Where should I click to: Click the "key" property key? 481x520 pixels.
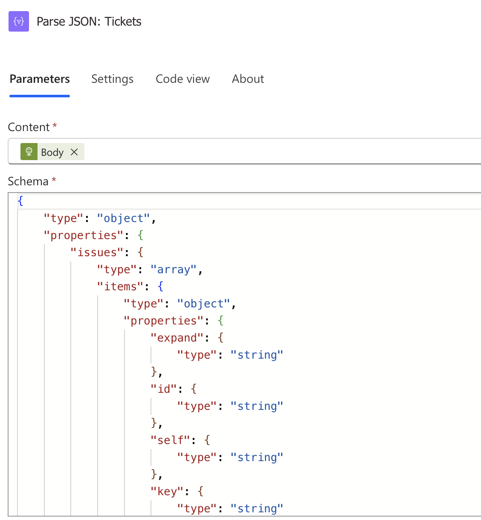(x=167, y=491)
